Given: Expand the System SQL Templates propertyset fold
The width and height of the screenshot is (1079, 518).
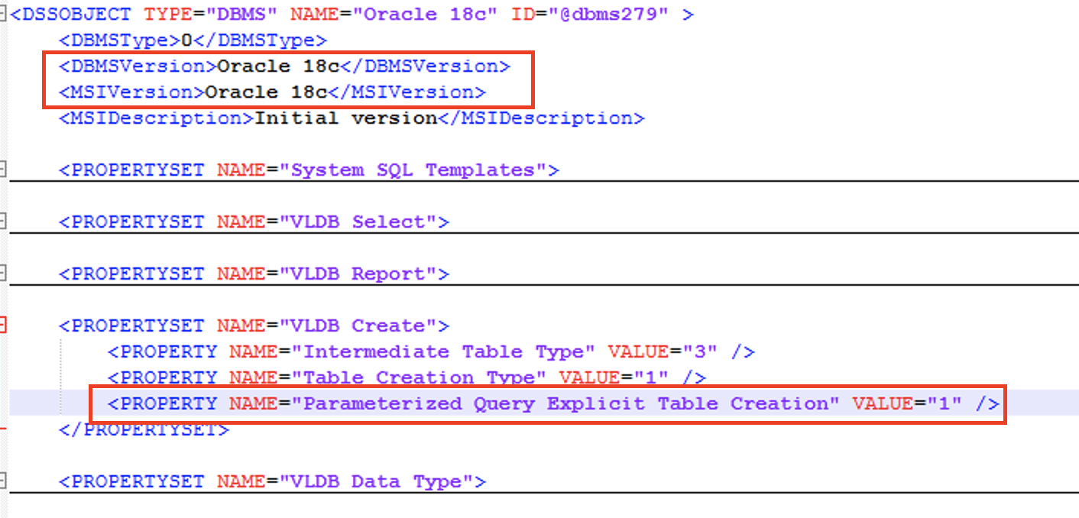Looking at the screenshot, I should tap(3, 170).
